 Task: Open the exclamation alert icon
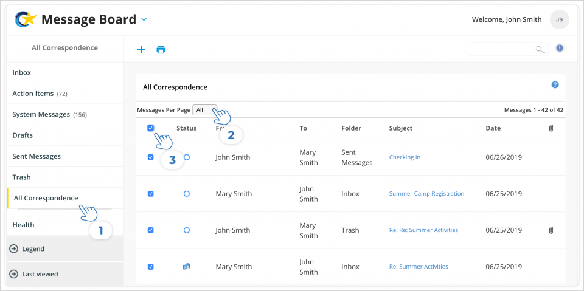[x=560, y=48]
